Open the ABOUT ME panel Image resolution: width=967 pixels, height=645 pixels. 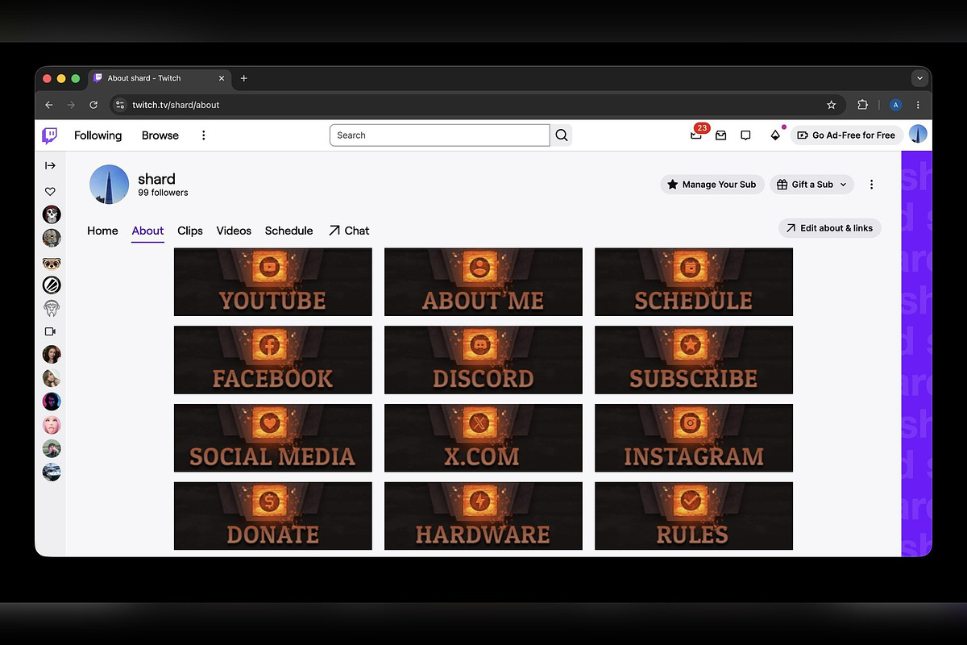pyautogui.click(x=483, y=281)
